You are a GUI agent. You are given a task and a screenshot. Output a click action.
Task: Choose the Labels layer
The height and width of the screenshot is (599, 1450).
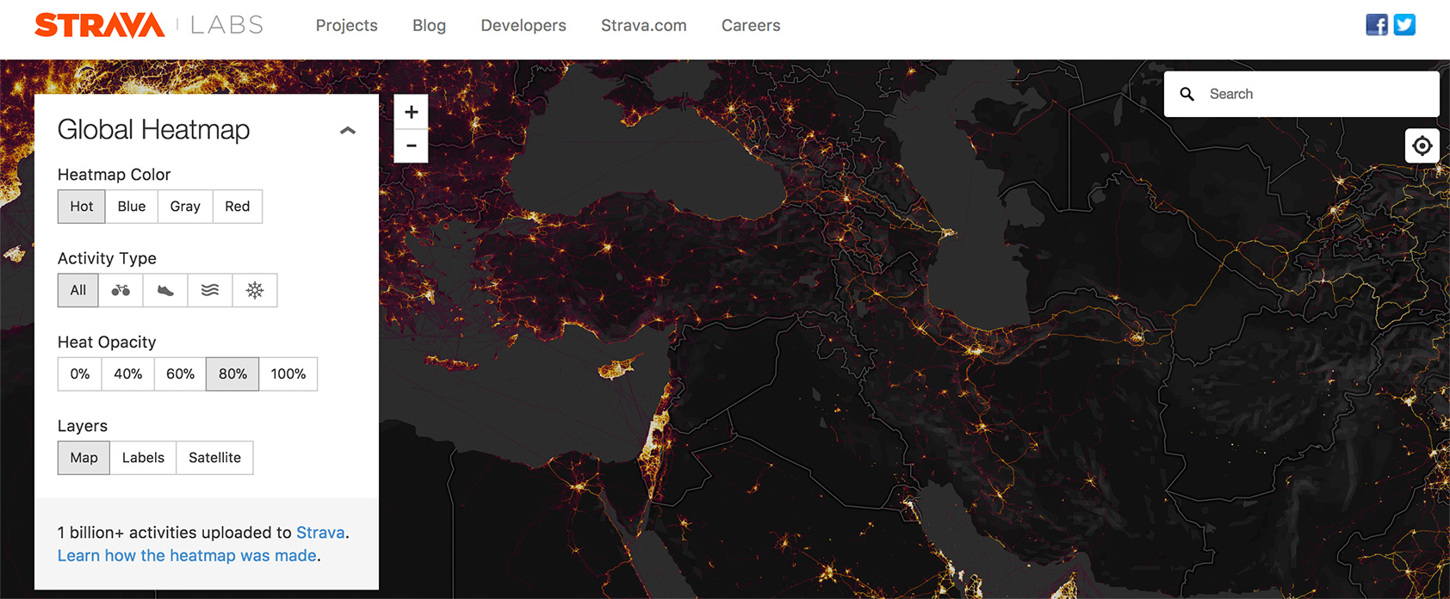click(143, 458)
